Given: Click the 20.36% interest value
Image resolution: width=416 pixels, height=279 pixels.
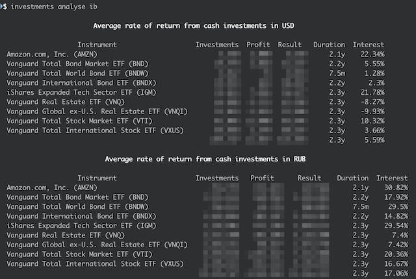Looking at the screenshot, I should (x=396, y=254).
